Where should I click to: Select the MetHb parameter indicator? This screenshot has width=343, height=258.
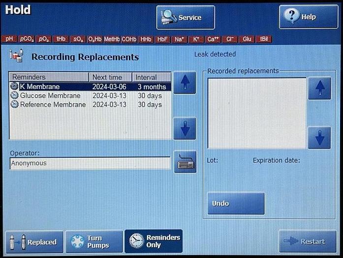[x=112, y=39]
